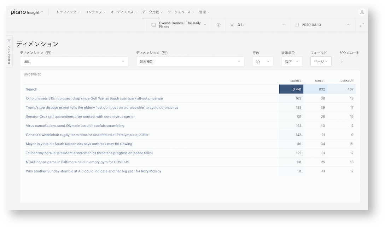Open the Oil plummets 31% article link
The image size is (385, 227).
pyautogui.click(x=94, y=98)
